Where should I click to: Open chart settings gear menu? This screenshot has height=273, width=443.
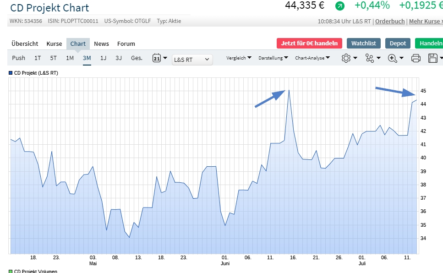coord(346,58)
